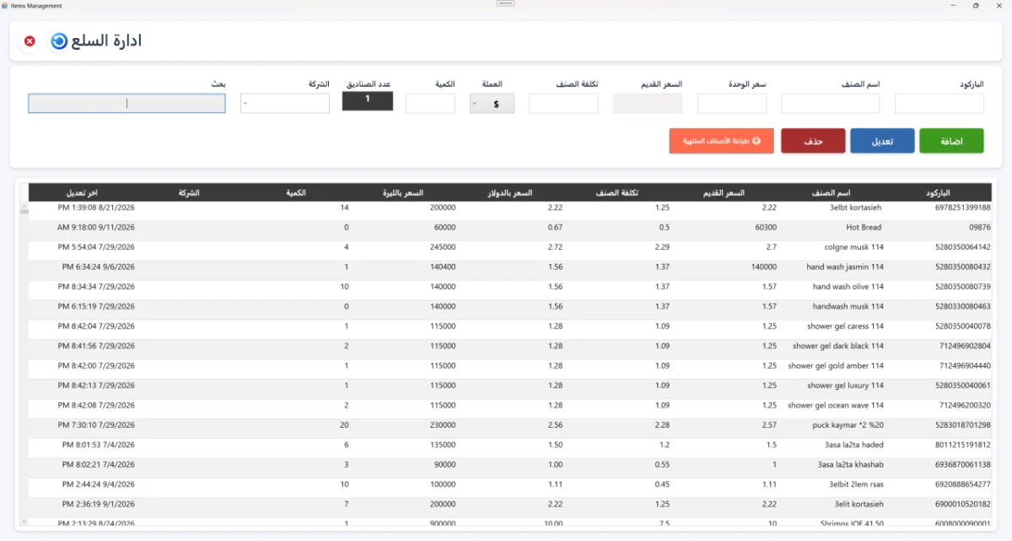Click the السعر بالليرة column header
The height and width of the screenshot is (541, 1012).
(x=404, y=192)
